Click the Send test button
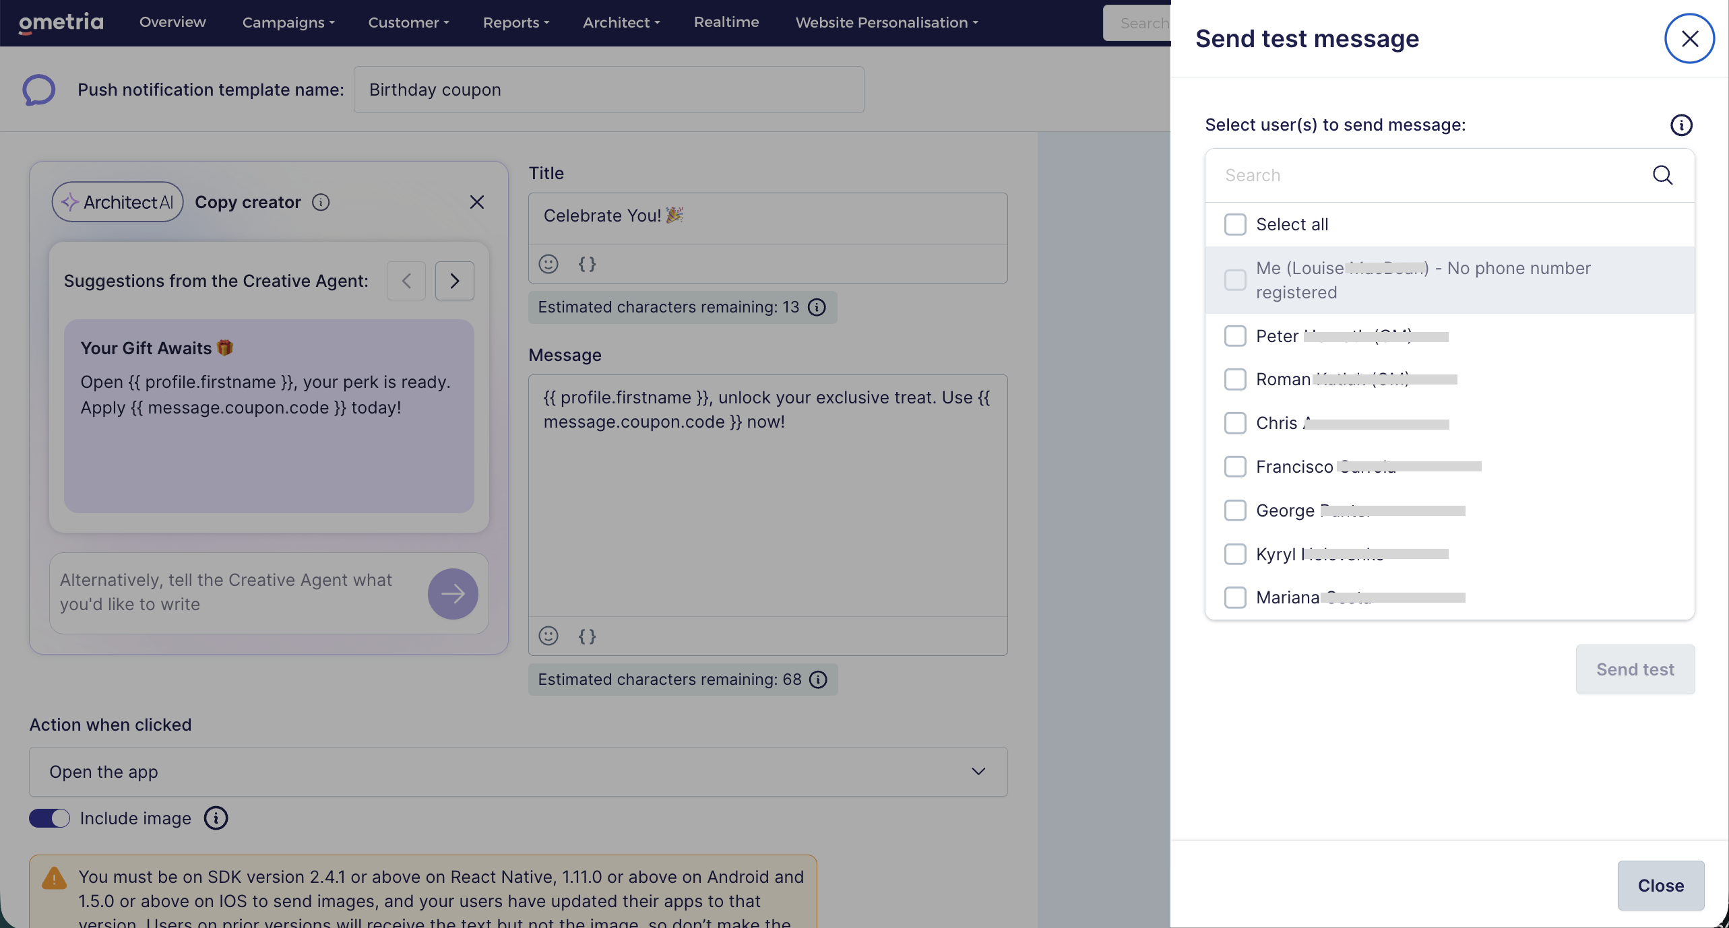1729x928 pixels. tap(1635, 669)
